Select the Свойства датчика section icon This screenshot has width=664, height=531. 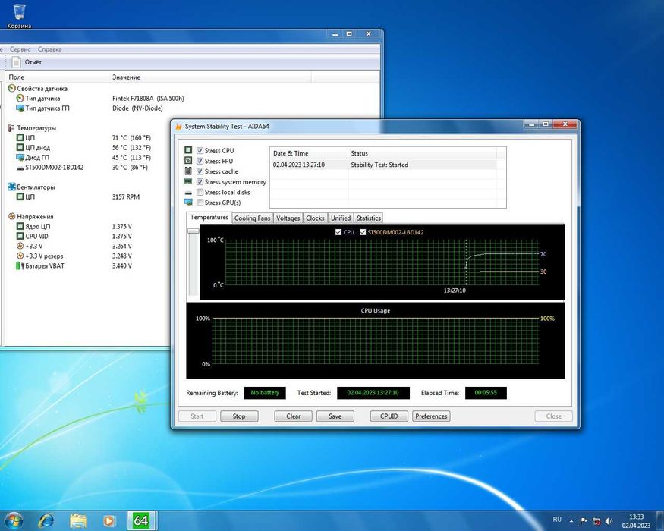[x=12, y=89]
